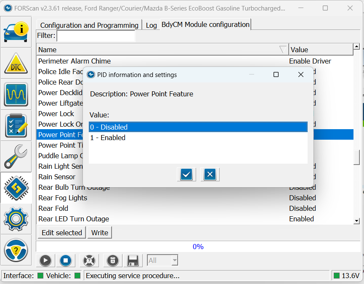Close the PID information and settings dialog
Viewport: 364px width, 284px height.
(x=301, y=74)
